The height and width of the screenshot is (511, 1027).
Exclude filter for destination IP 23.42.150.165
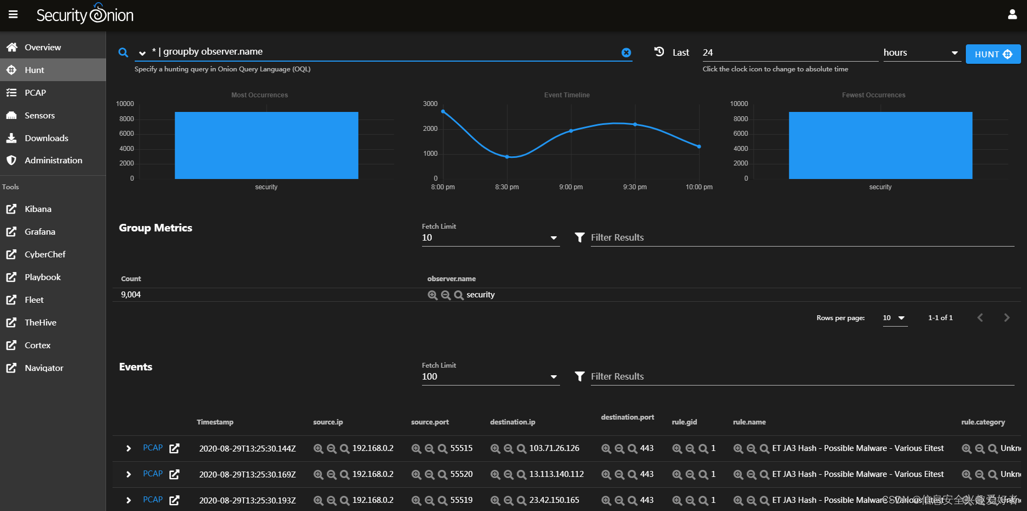(509, 500)
